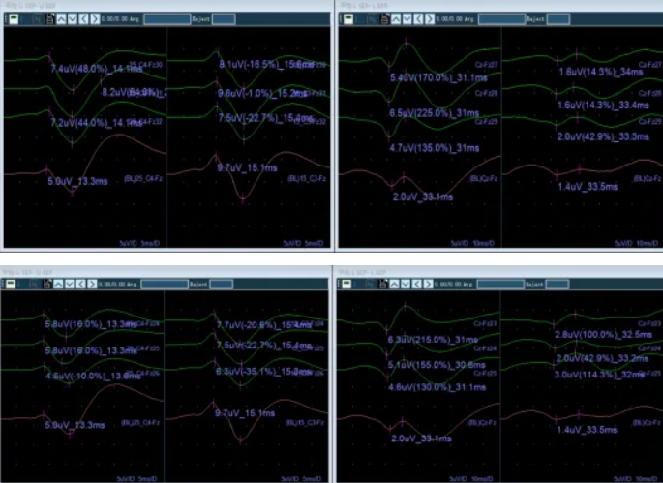The height and width of the screenshot is (483, 663).
Task: Select 9.7uV_15.1ms baseline label in top-left window
Action: point(248,167)
